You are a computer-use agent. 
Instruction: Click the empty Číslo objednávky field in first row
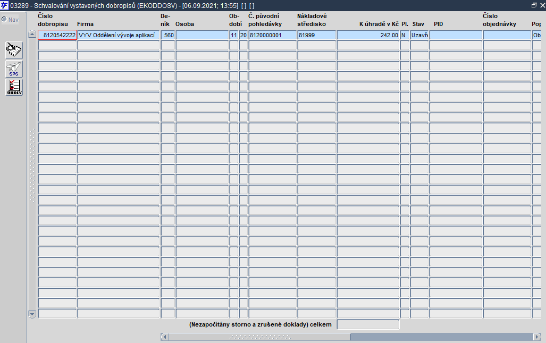point(507,35)
